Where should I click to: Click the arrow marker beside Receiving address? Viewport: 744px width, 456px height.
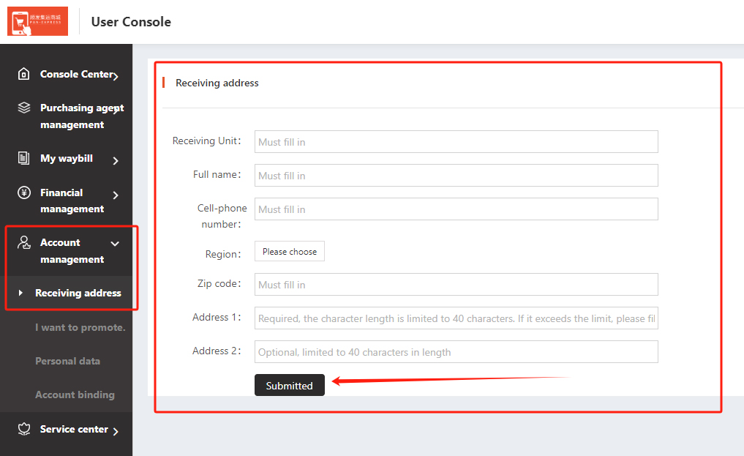coord(20,293)
